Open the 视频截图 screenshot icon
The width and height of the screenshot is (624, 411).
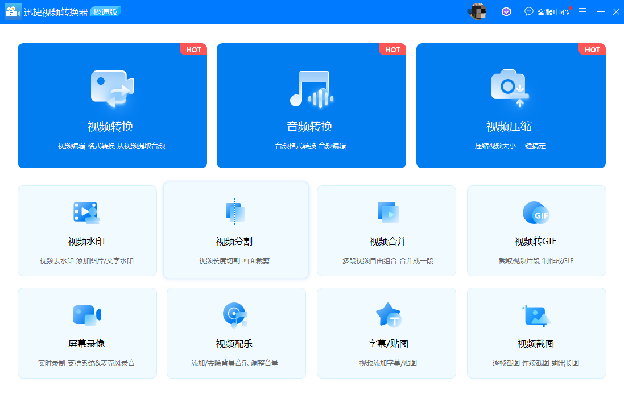pos(536,314)
